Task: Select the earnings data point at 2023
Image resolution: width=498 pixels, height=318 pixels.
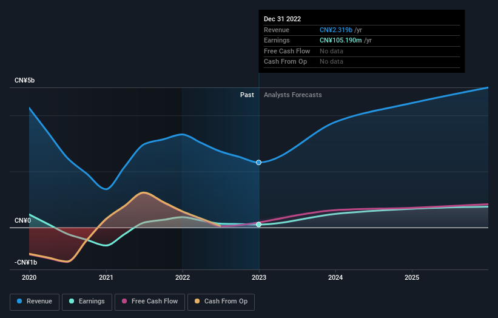Action: pos(259,225)
